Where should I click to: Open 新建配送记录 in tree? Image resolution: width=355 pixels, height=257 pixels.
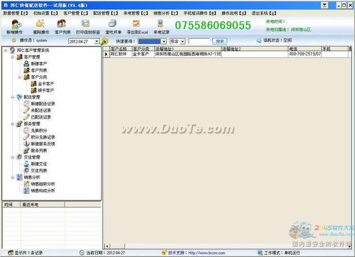[x=43, y=104]
